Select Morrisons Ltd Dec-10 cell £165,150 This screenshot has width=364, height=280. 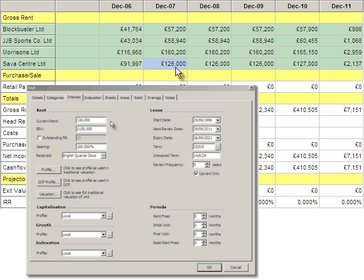point(297,52)
